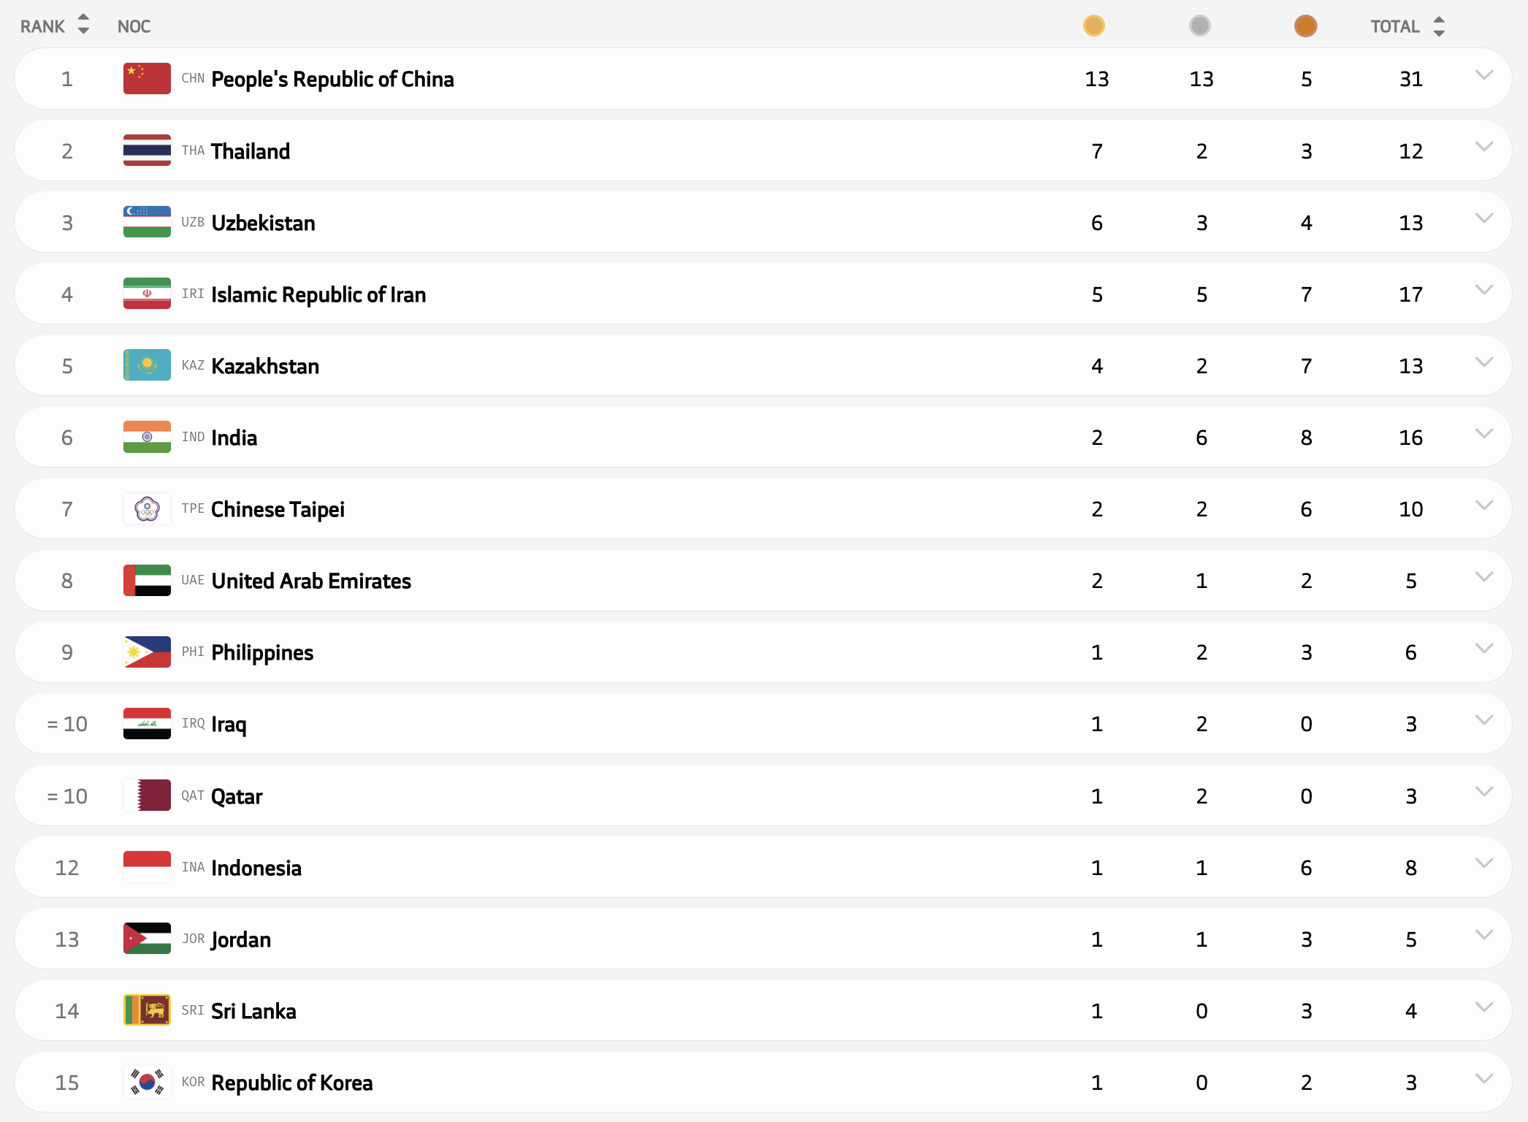
Task: Expand the Jordan row details chevron
Action: coord(1483,935)
